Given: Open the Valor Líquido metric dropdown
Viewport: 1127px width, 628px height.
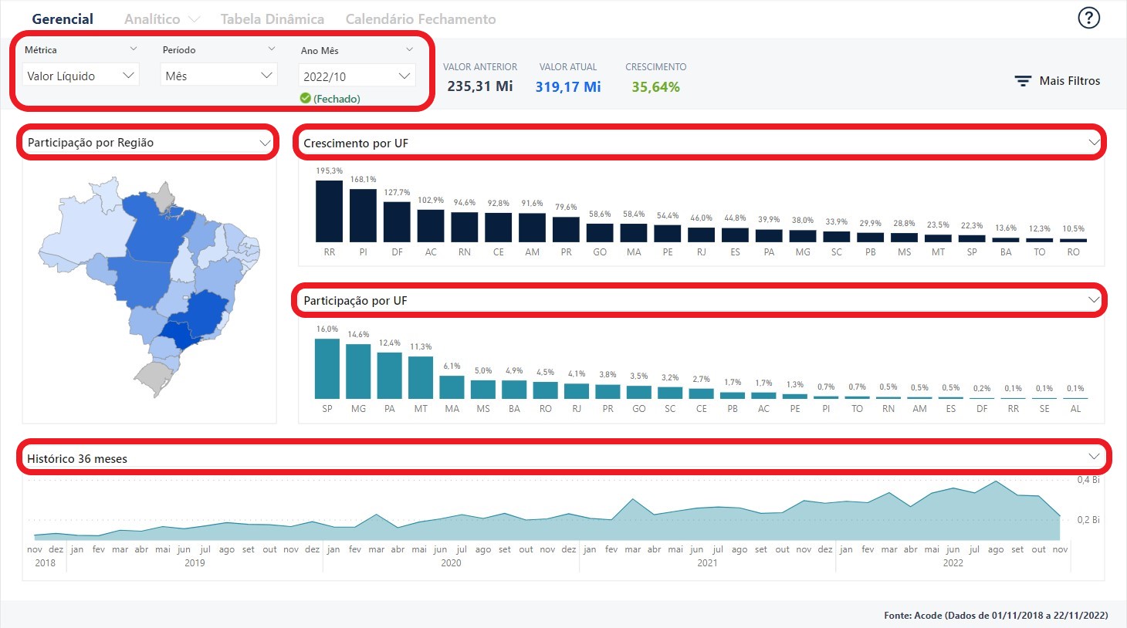Looking at the screenshot, I should pos(80,76).
